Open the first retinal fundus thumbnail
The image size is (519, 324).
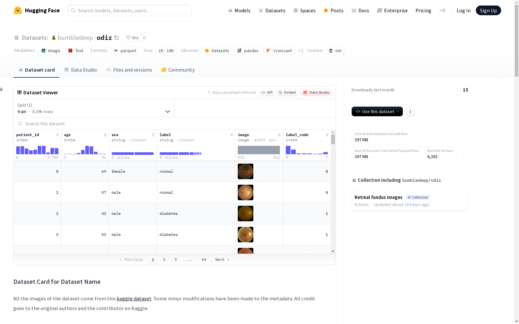point(246,171)
